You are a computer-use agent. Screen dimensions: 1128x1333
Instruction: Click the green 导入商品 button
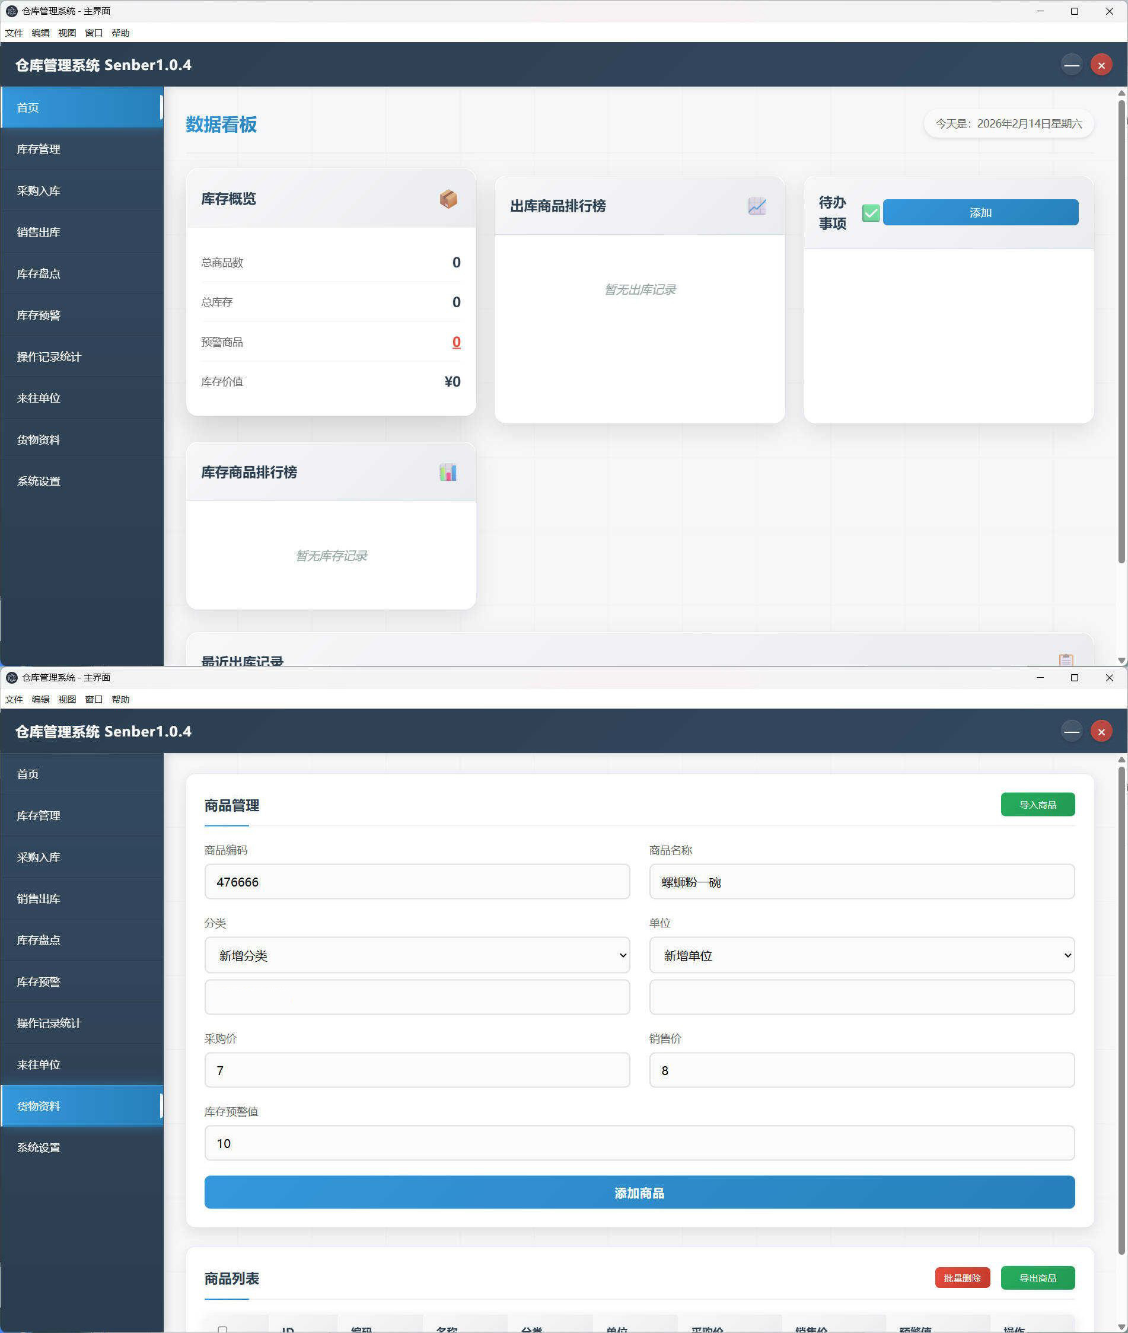tap(1037, 804)
